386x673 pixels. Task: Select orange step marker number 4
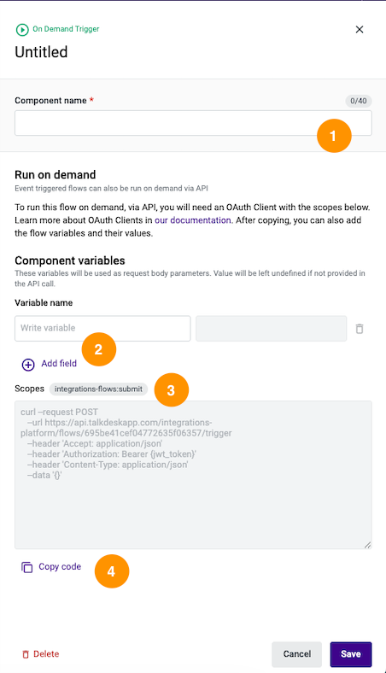(x=112, y=571)
